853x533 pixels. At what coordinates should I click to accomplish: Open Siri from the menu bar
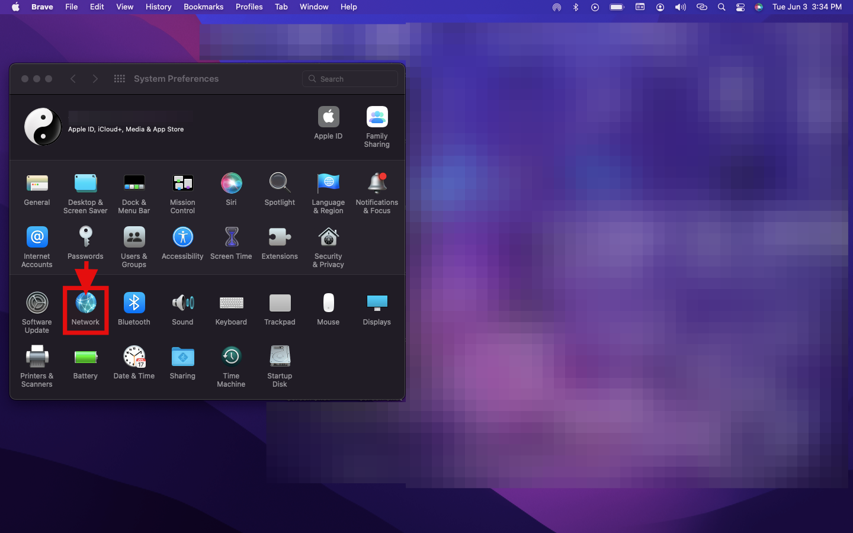pos(759,7)
